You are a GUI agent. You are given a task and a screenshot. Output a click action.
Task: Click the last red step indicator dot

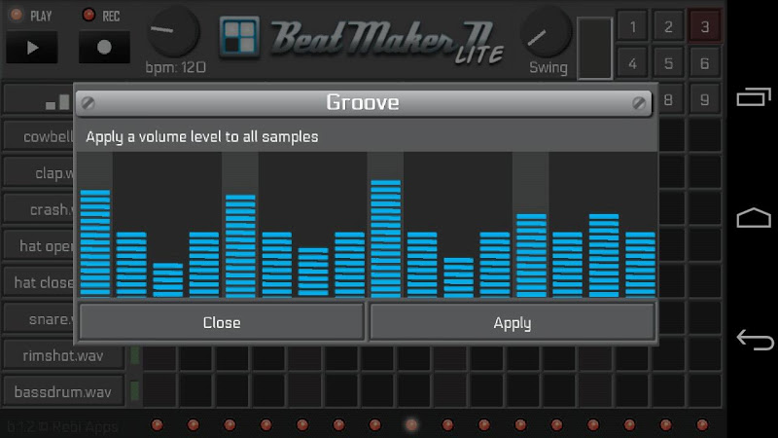coord(702,424)
